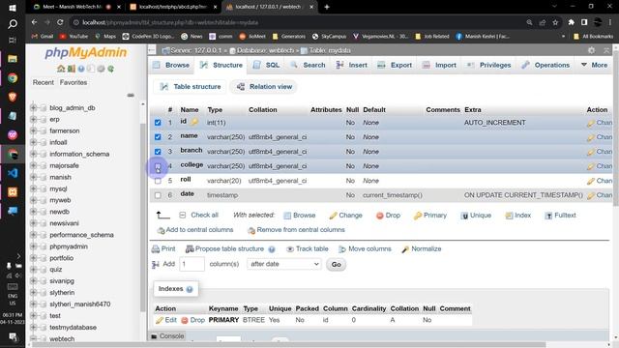Click the Move columns link
The width and height of the screenshot is (619, 348).
(365, 249)
